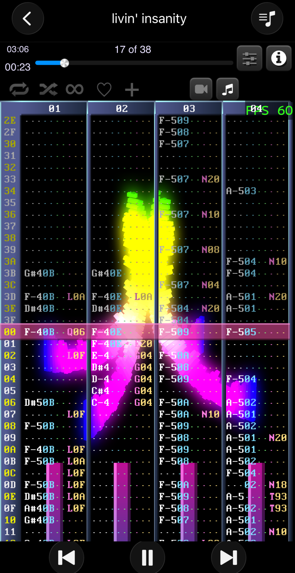
Task: Click F-504 N10 in row 3A
Action: (x=256, y=261)
